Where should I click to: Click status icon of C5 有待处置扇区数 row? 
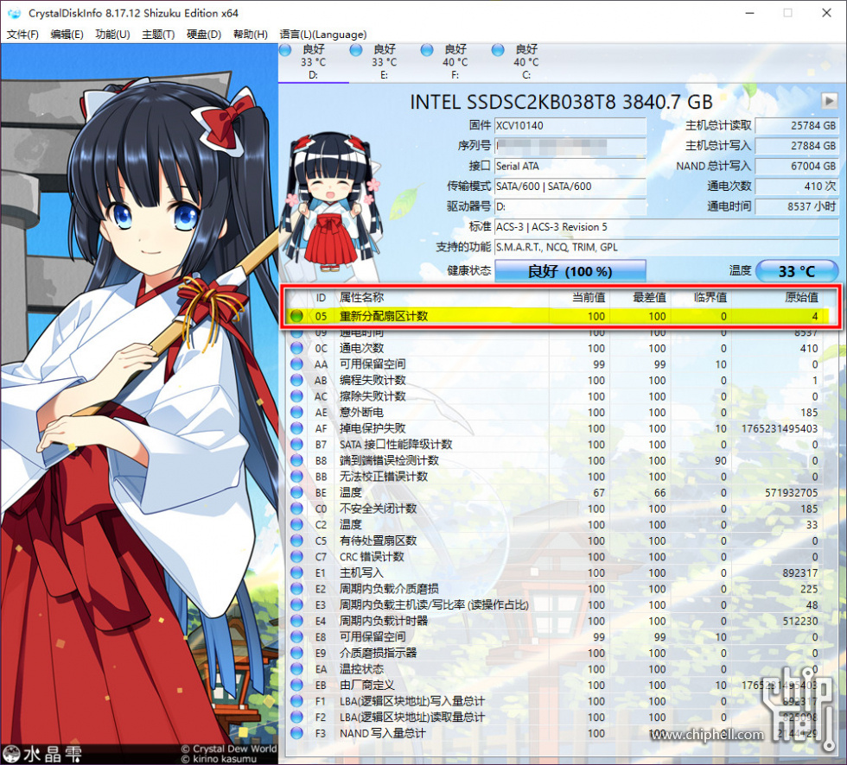pos(296,541)
